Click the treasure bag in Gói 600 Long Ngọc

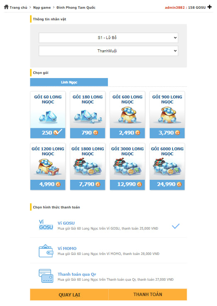127,115
